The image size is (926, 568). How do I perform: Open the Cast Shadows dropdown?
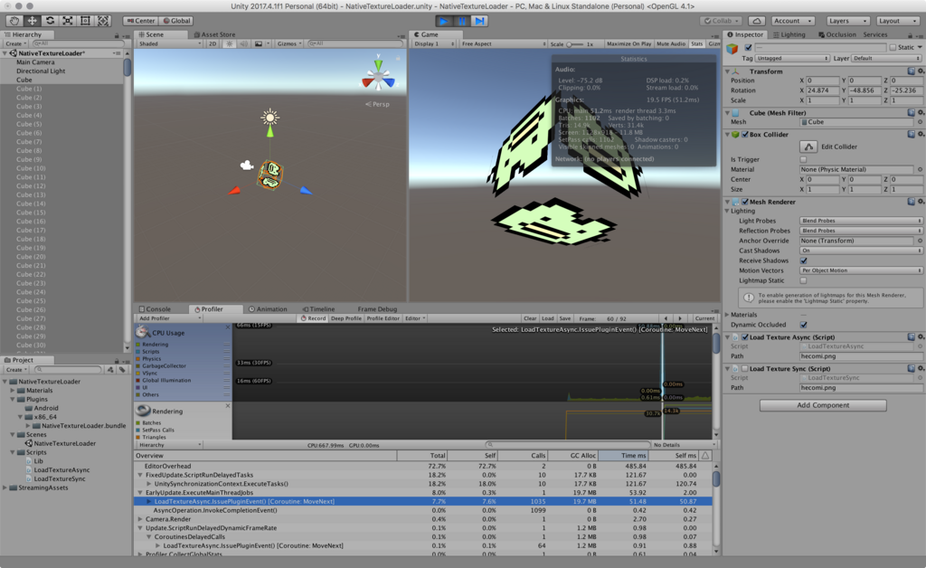[860, 251]
